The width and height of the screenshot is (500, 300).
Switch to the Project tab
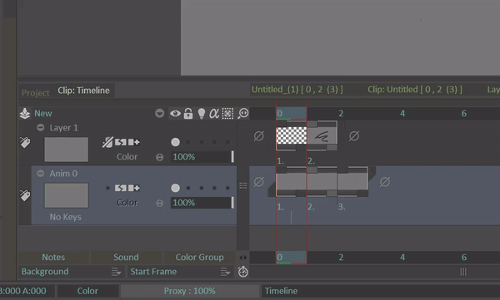coord(36,92)
